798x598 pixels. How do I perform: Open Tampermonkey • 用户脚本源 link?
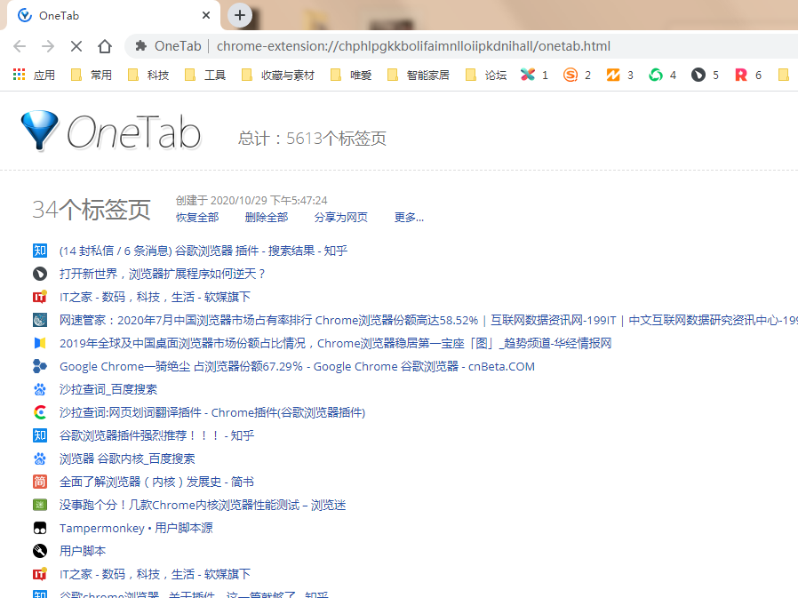(x=136, y=528)
